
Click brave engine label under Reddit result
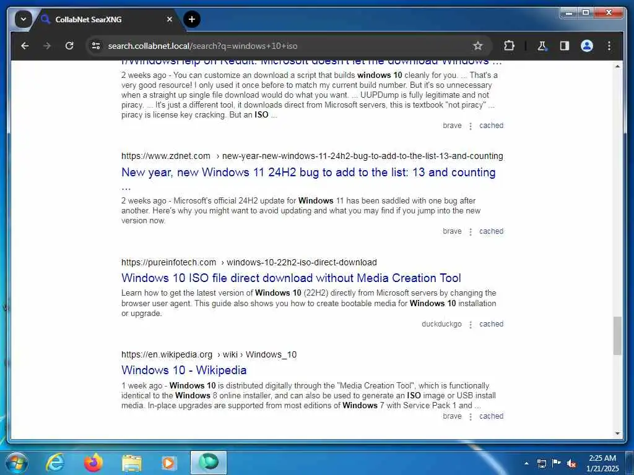[452, 126]
